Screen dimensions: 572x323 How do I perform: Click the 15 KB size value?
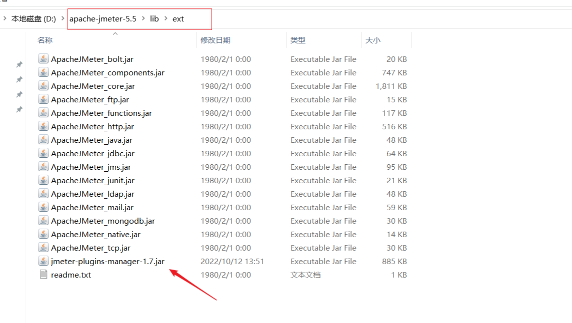[396, 99]
